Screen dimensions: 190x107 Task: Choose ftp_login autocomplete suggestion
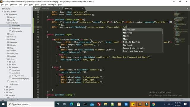(142, 45)
